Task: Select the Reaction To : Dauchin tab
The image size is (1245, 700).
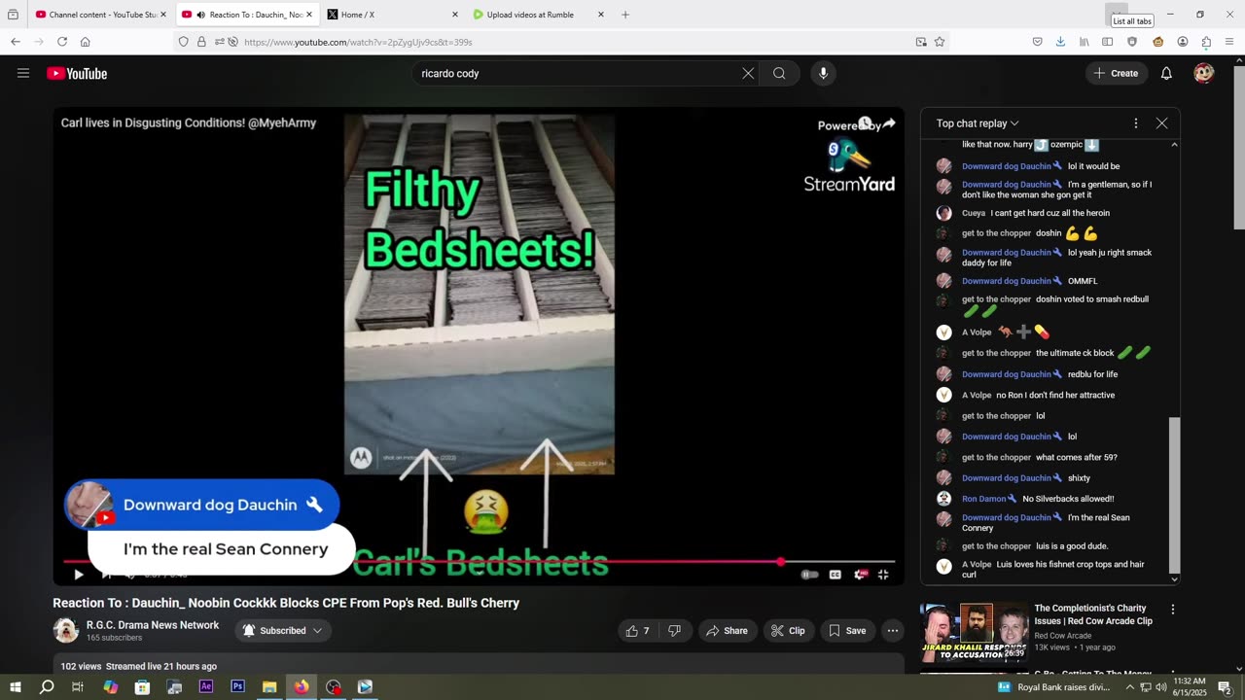Action: 247,15
